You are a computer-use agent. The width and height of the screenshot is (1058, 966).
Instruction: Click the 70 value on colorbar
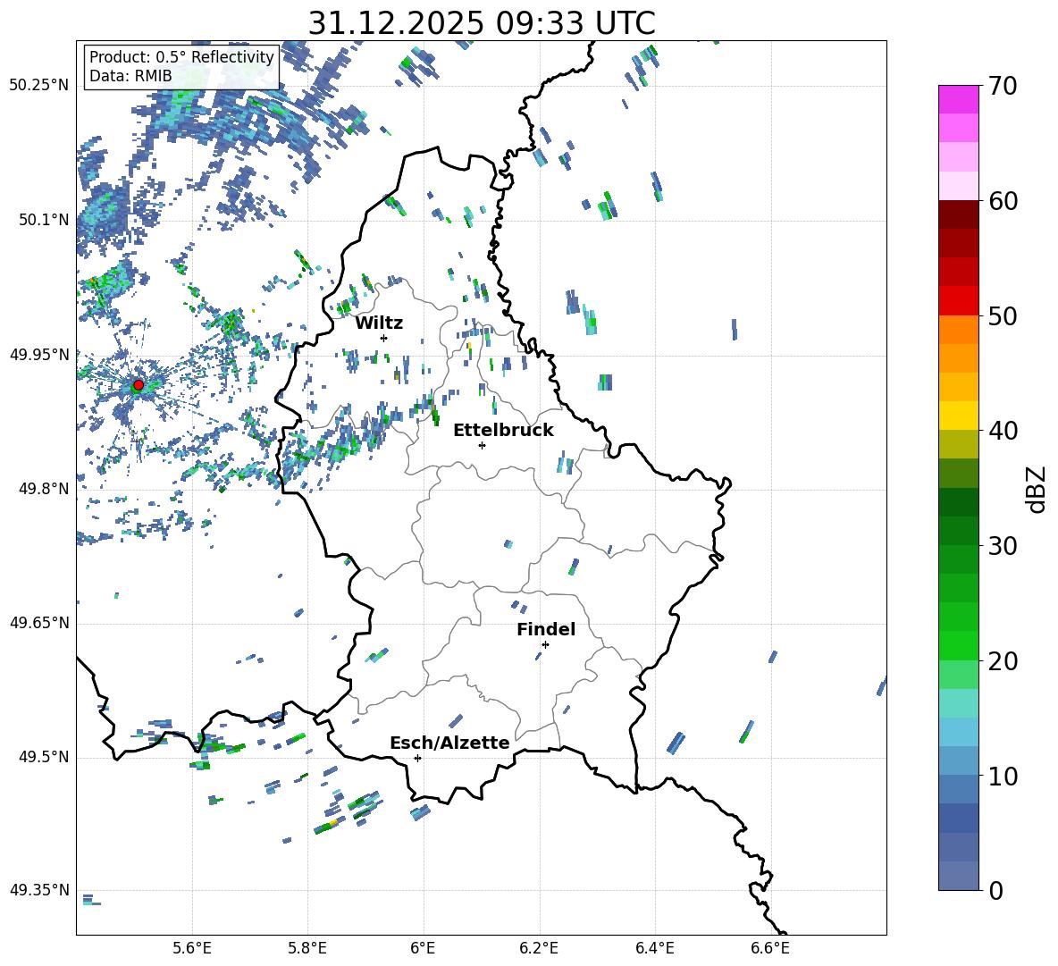pyautogui.click(x=1003, y=87)
